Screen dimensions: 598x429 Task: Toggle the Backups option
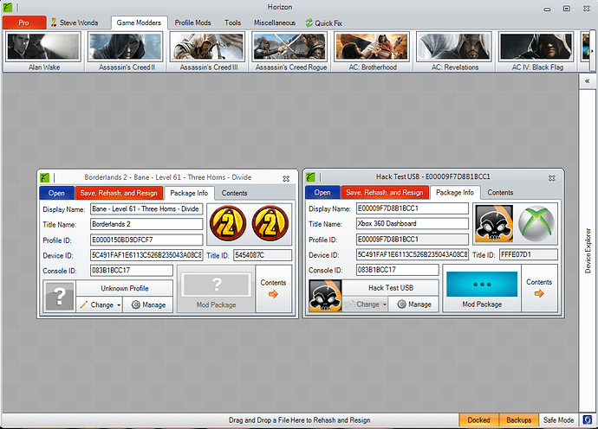coord(518,419)
